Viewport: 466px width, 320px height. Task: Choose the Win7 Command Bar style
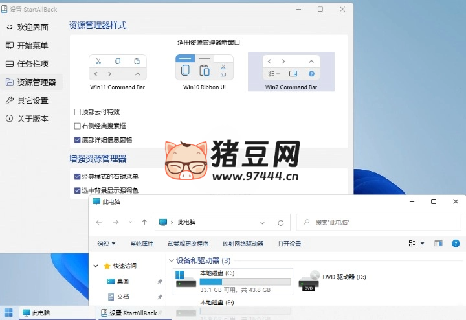tap(291, 72)
